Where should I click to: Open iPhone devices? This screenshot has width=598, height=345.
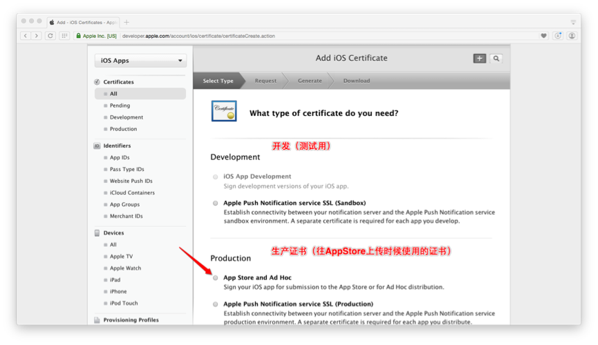tap(118, 292)
